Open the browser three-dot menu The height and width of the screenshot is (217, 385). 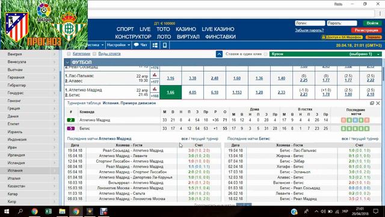point(380,13)
